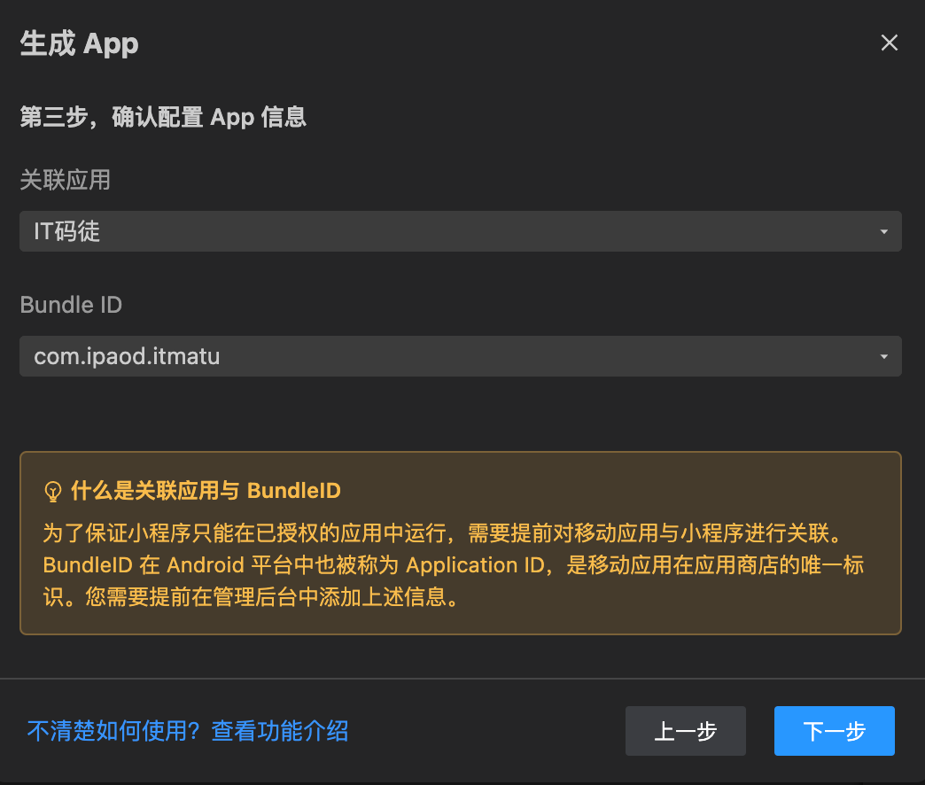Click the 关联应用 dropdown arrow

tap(883, 231)
